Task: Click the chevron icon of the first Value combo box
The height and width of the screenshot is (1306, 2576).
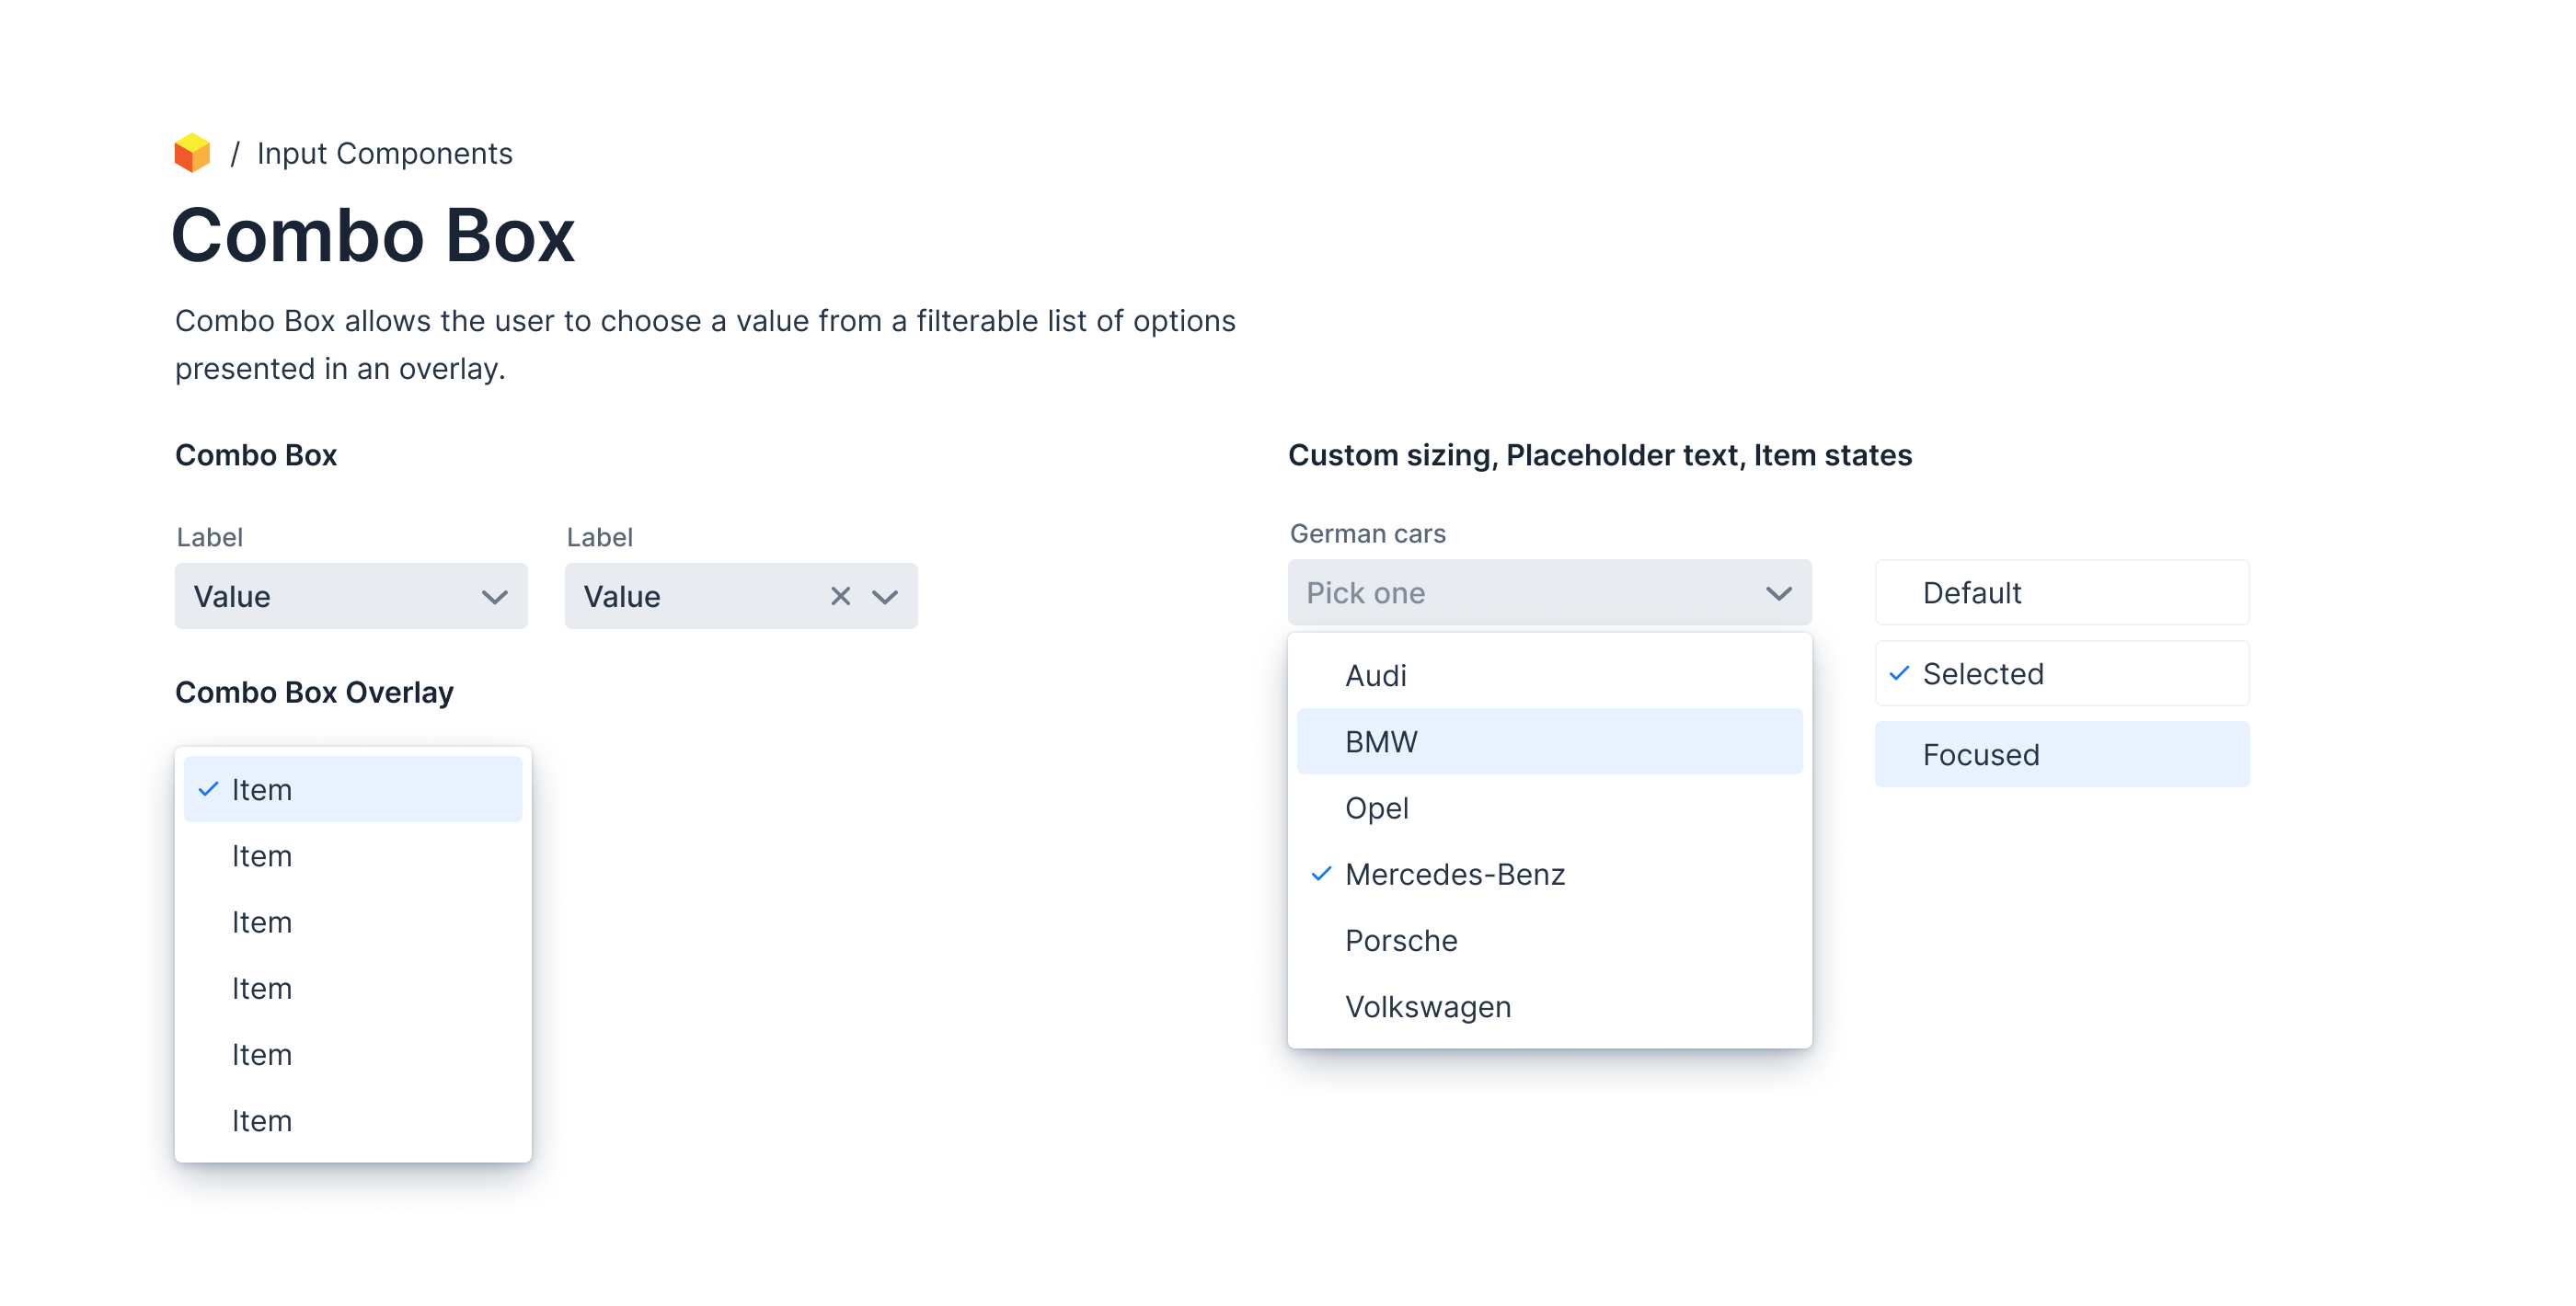Action: point(495,597)
